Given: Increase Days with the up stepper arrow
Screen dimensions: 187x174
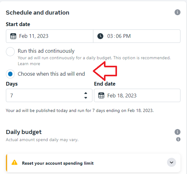Looking at the screenshot, I should tap(86, 93).
